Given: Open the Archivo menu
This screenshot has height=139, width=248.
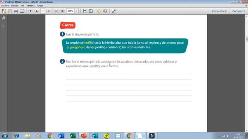Looking at the screenshot, I should [x=5, y=5].
